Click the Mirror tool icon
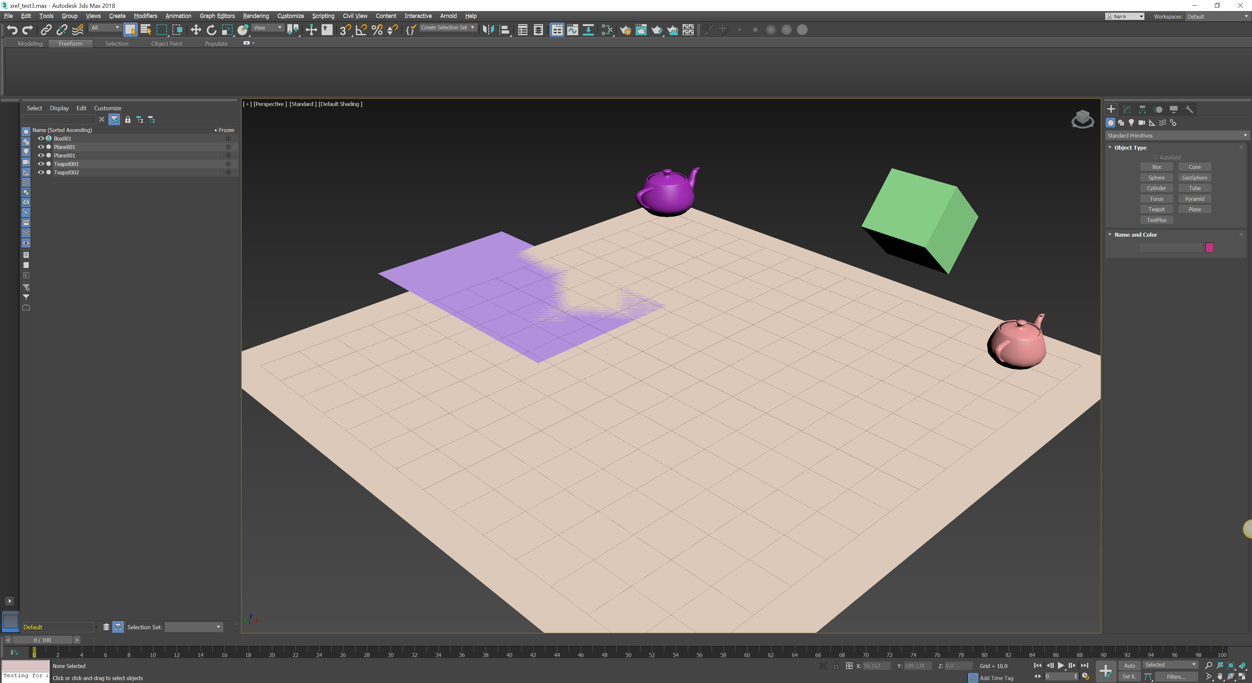1252x683 pixels. 488,30
